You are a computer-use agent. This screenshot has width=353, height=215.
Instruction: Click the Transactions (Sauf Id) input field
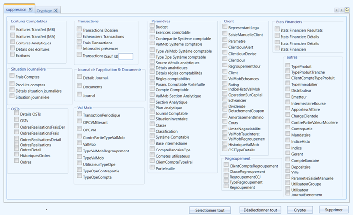pos(126,56)
